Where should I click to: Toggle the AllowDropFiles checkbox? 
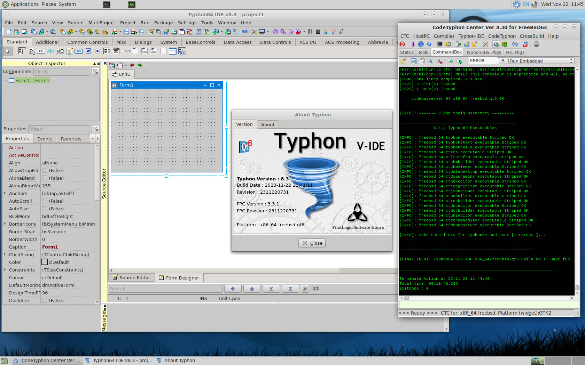point(45,170)
